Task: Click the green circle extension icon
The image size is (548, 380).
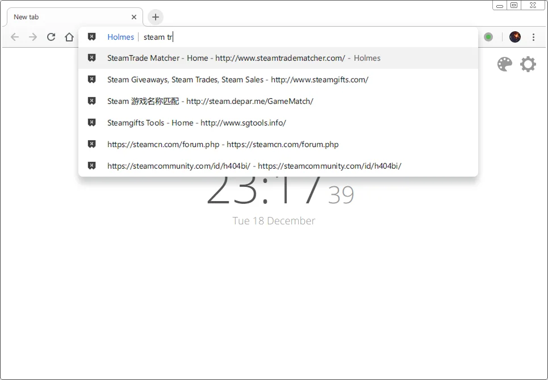Action: (488, 37)
